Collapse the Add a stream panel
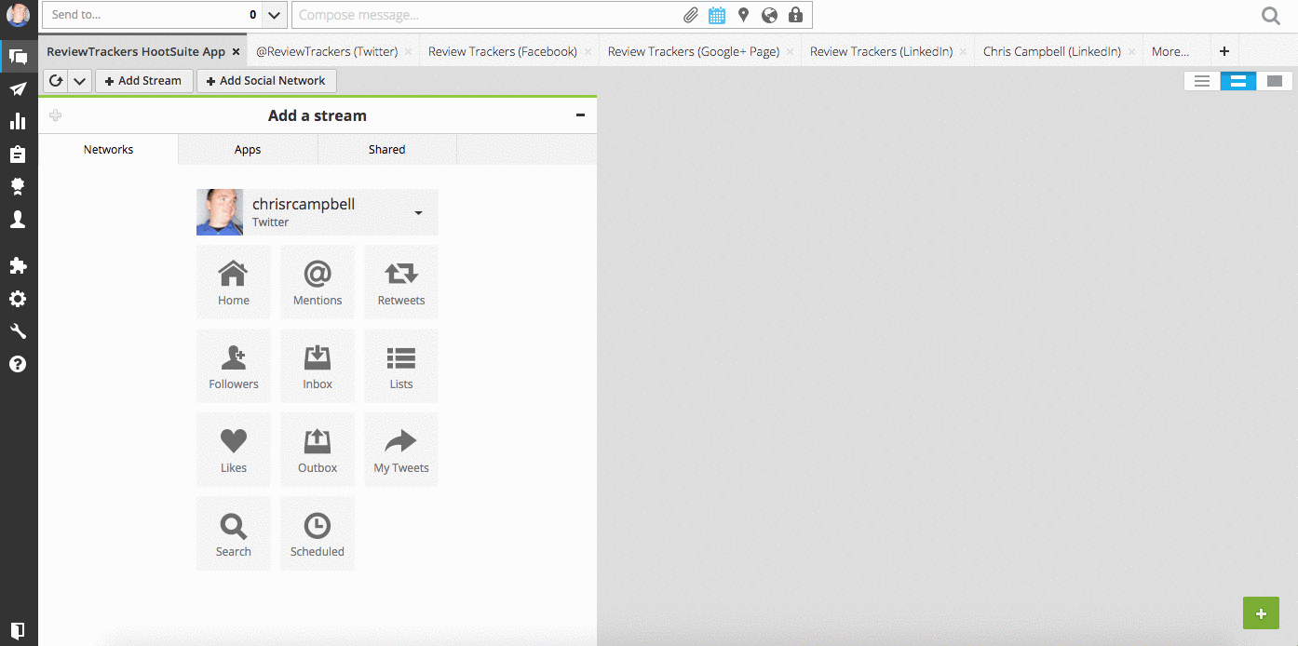The image size is (1298, 646). (580, 115)
